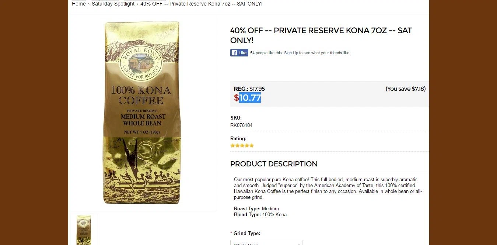
Task: Click the five-star rating icons
Action: click(x=242, y=145)
